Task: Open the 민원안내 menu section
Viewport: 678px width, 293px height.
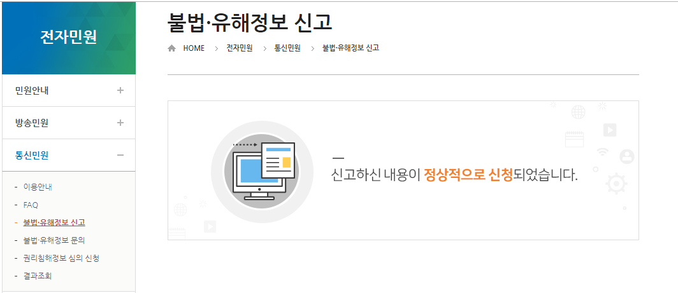Action: pyautogui.click(x=69, y=91)
